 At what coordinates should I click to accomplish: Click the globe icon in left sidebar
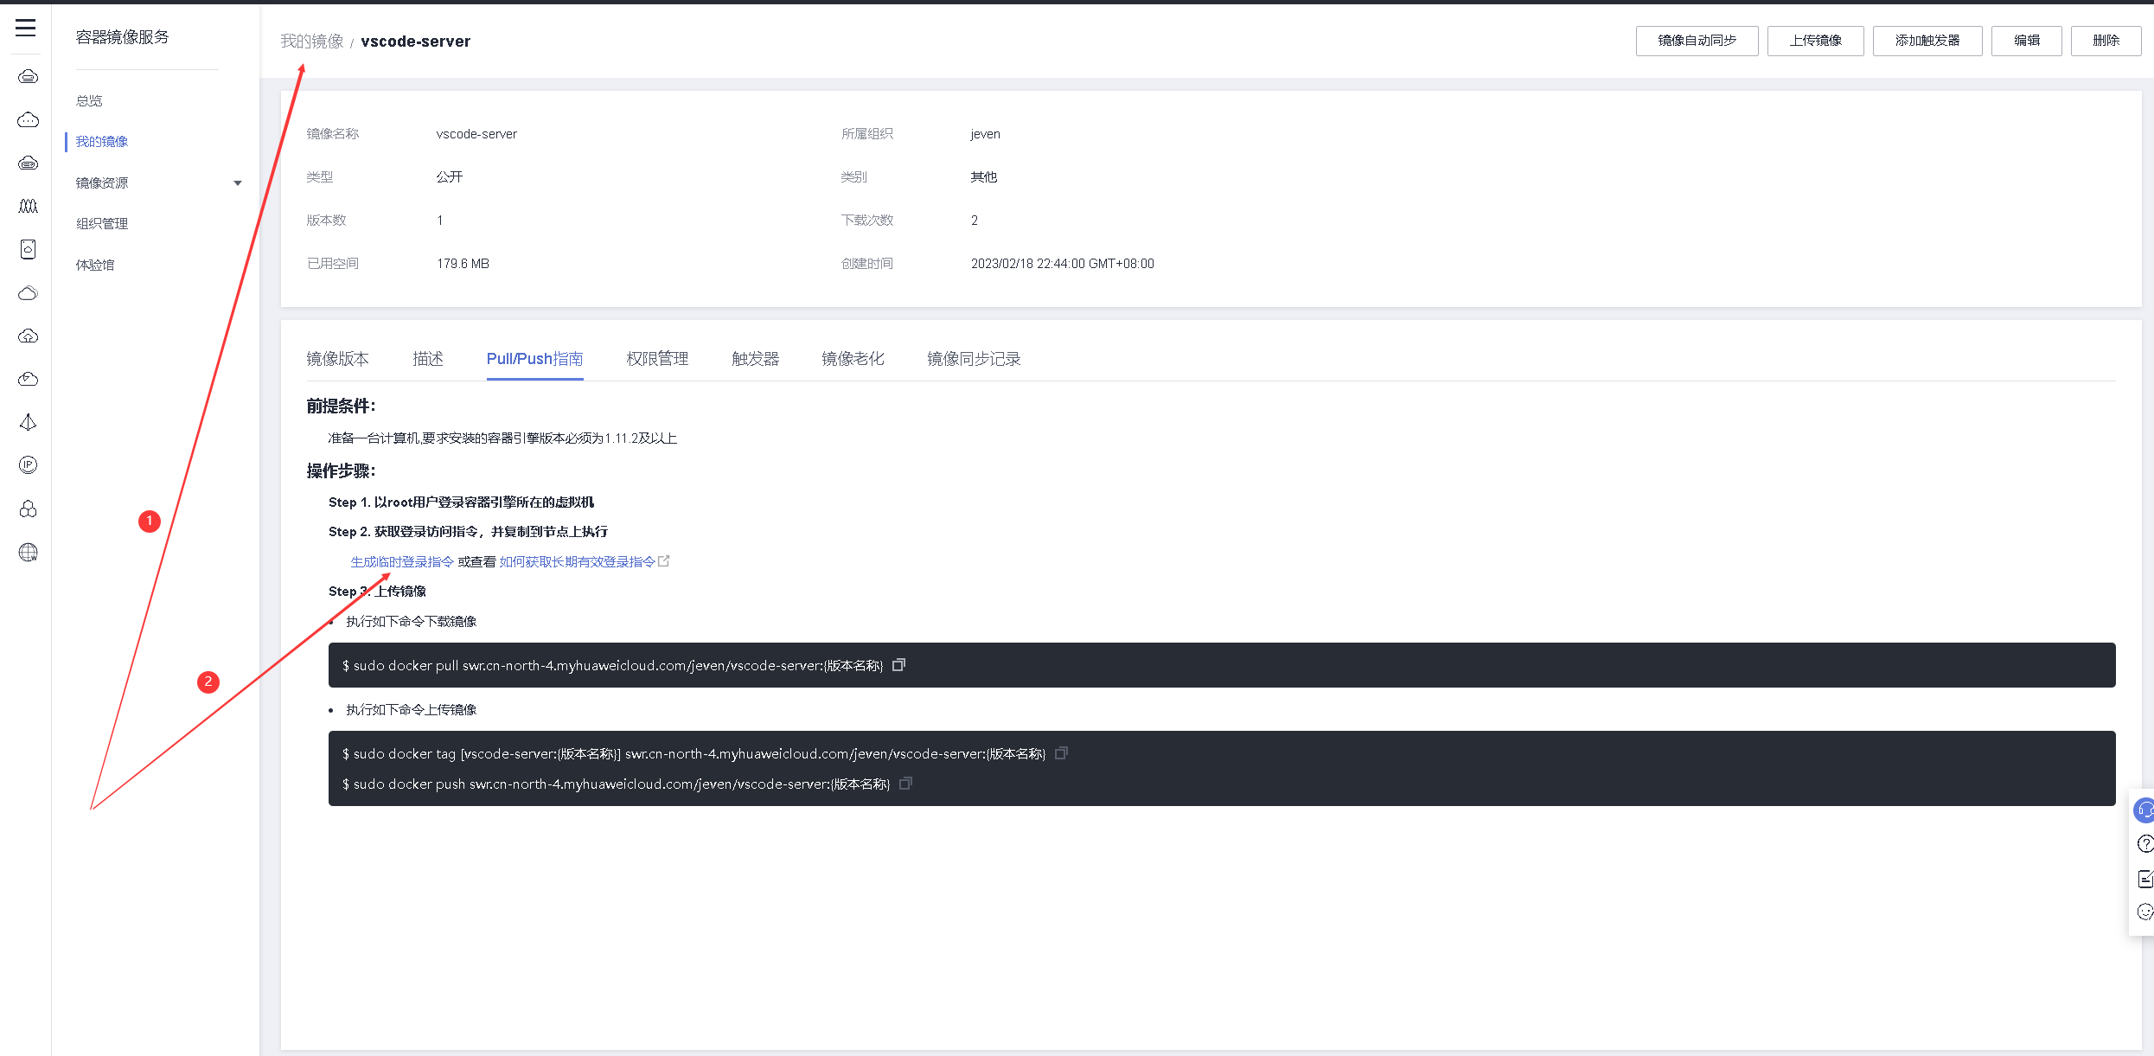click(x=28, y=552)
